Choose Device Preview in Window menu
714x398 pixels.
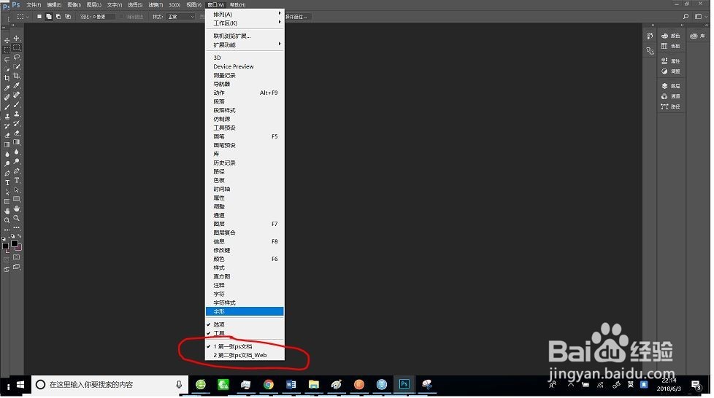(x=245, y=66)
